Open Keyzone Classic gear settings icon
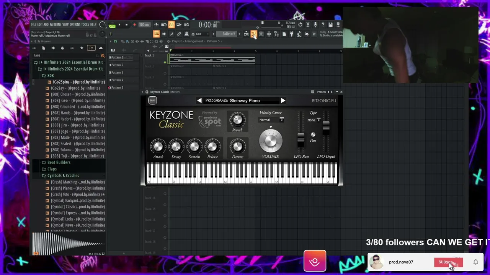490x275 pixels. 147,92
